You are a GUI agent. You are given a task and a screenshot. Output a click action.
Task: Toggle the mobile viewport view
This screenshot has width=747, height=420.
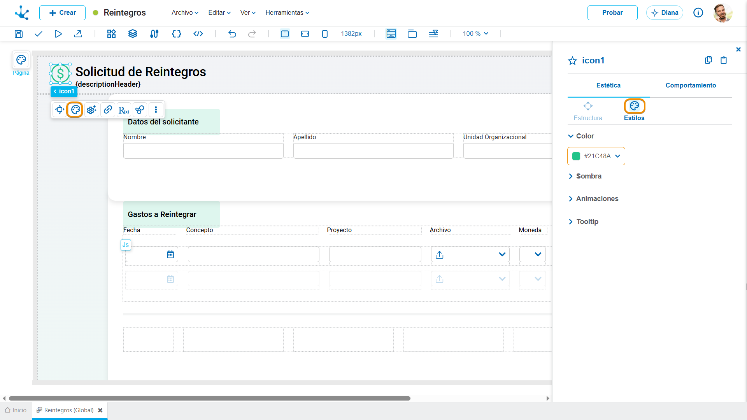point(325,34)
